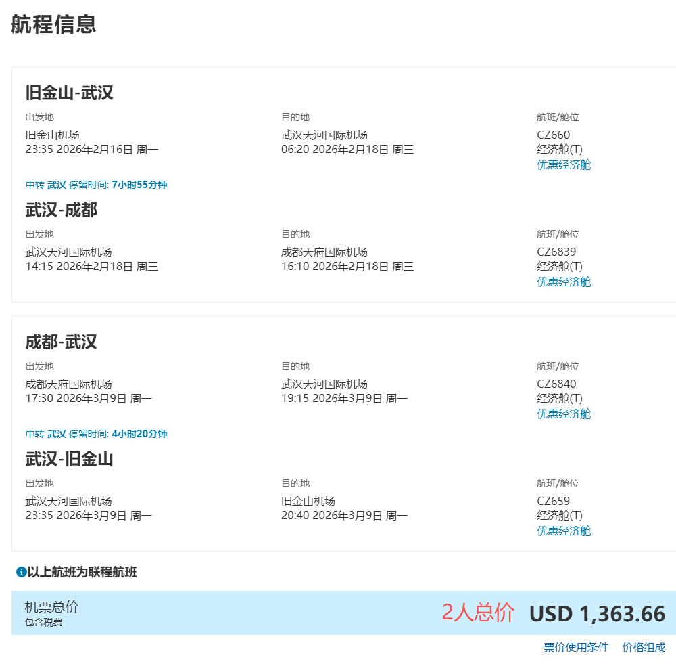
Task: Open 优惠经济舱 link under flight CZ659
Action: (x=563, y=531)
